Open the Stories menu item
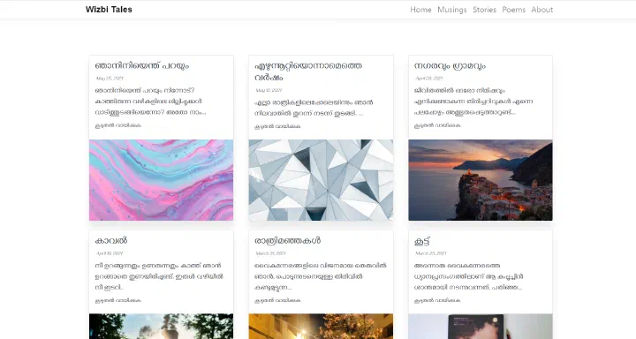The height and width of the screenshot is (339, 636). point(484,10)
